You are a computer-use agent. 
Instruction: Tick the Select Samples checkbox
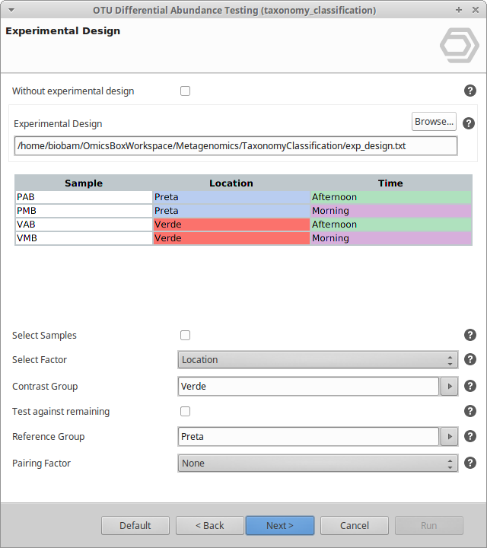click(x=185, y=336)
